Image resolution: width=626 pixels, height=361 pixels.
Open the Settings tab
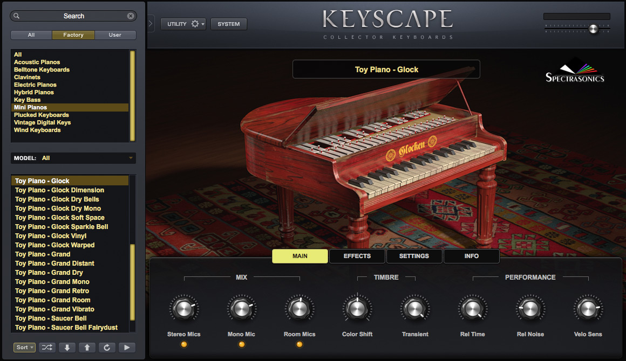click(x=414, y=256)
